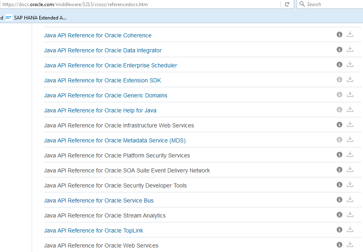View info for Oracle Enterprise Scheduler

(340, 65)
